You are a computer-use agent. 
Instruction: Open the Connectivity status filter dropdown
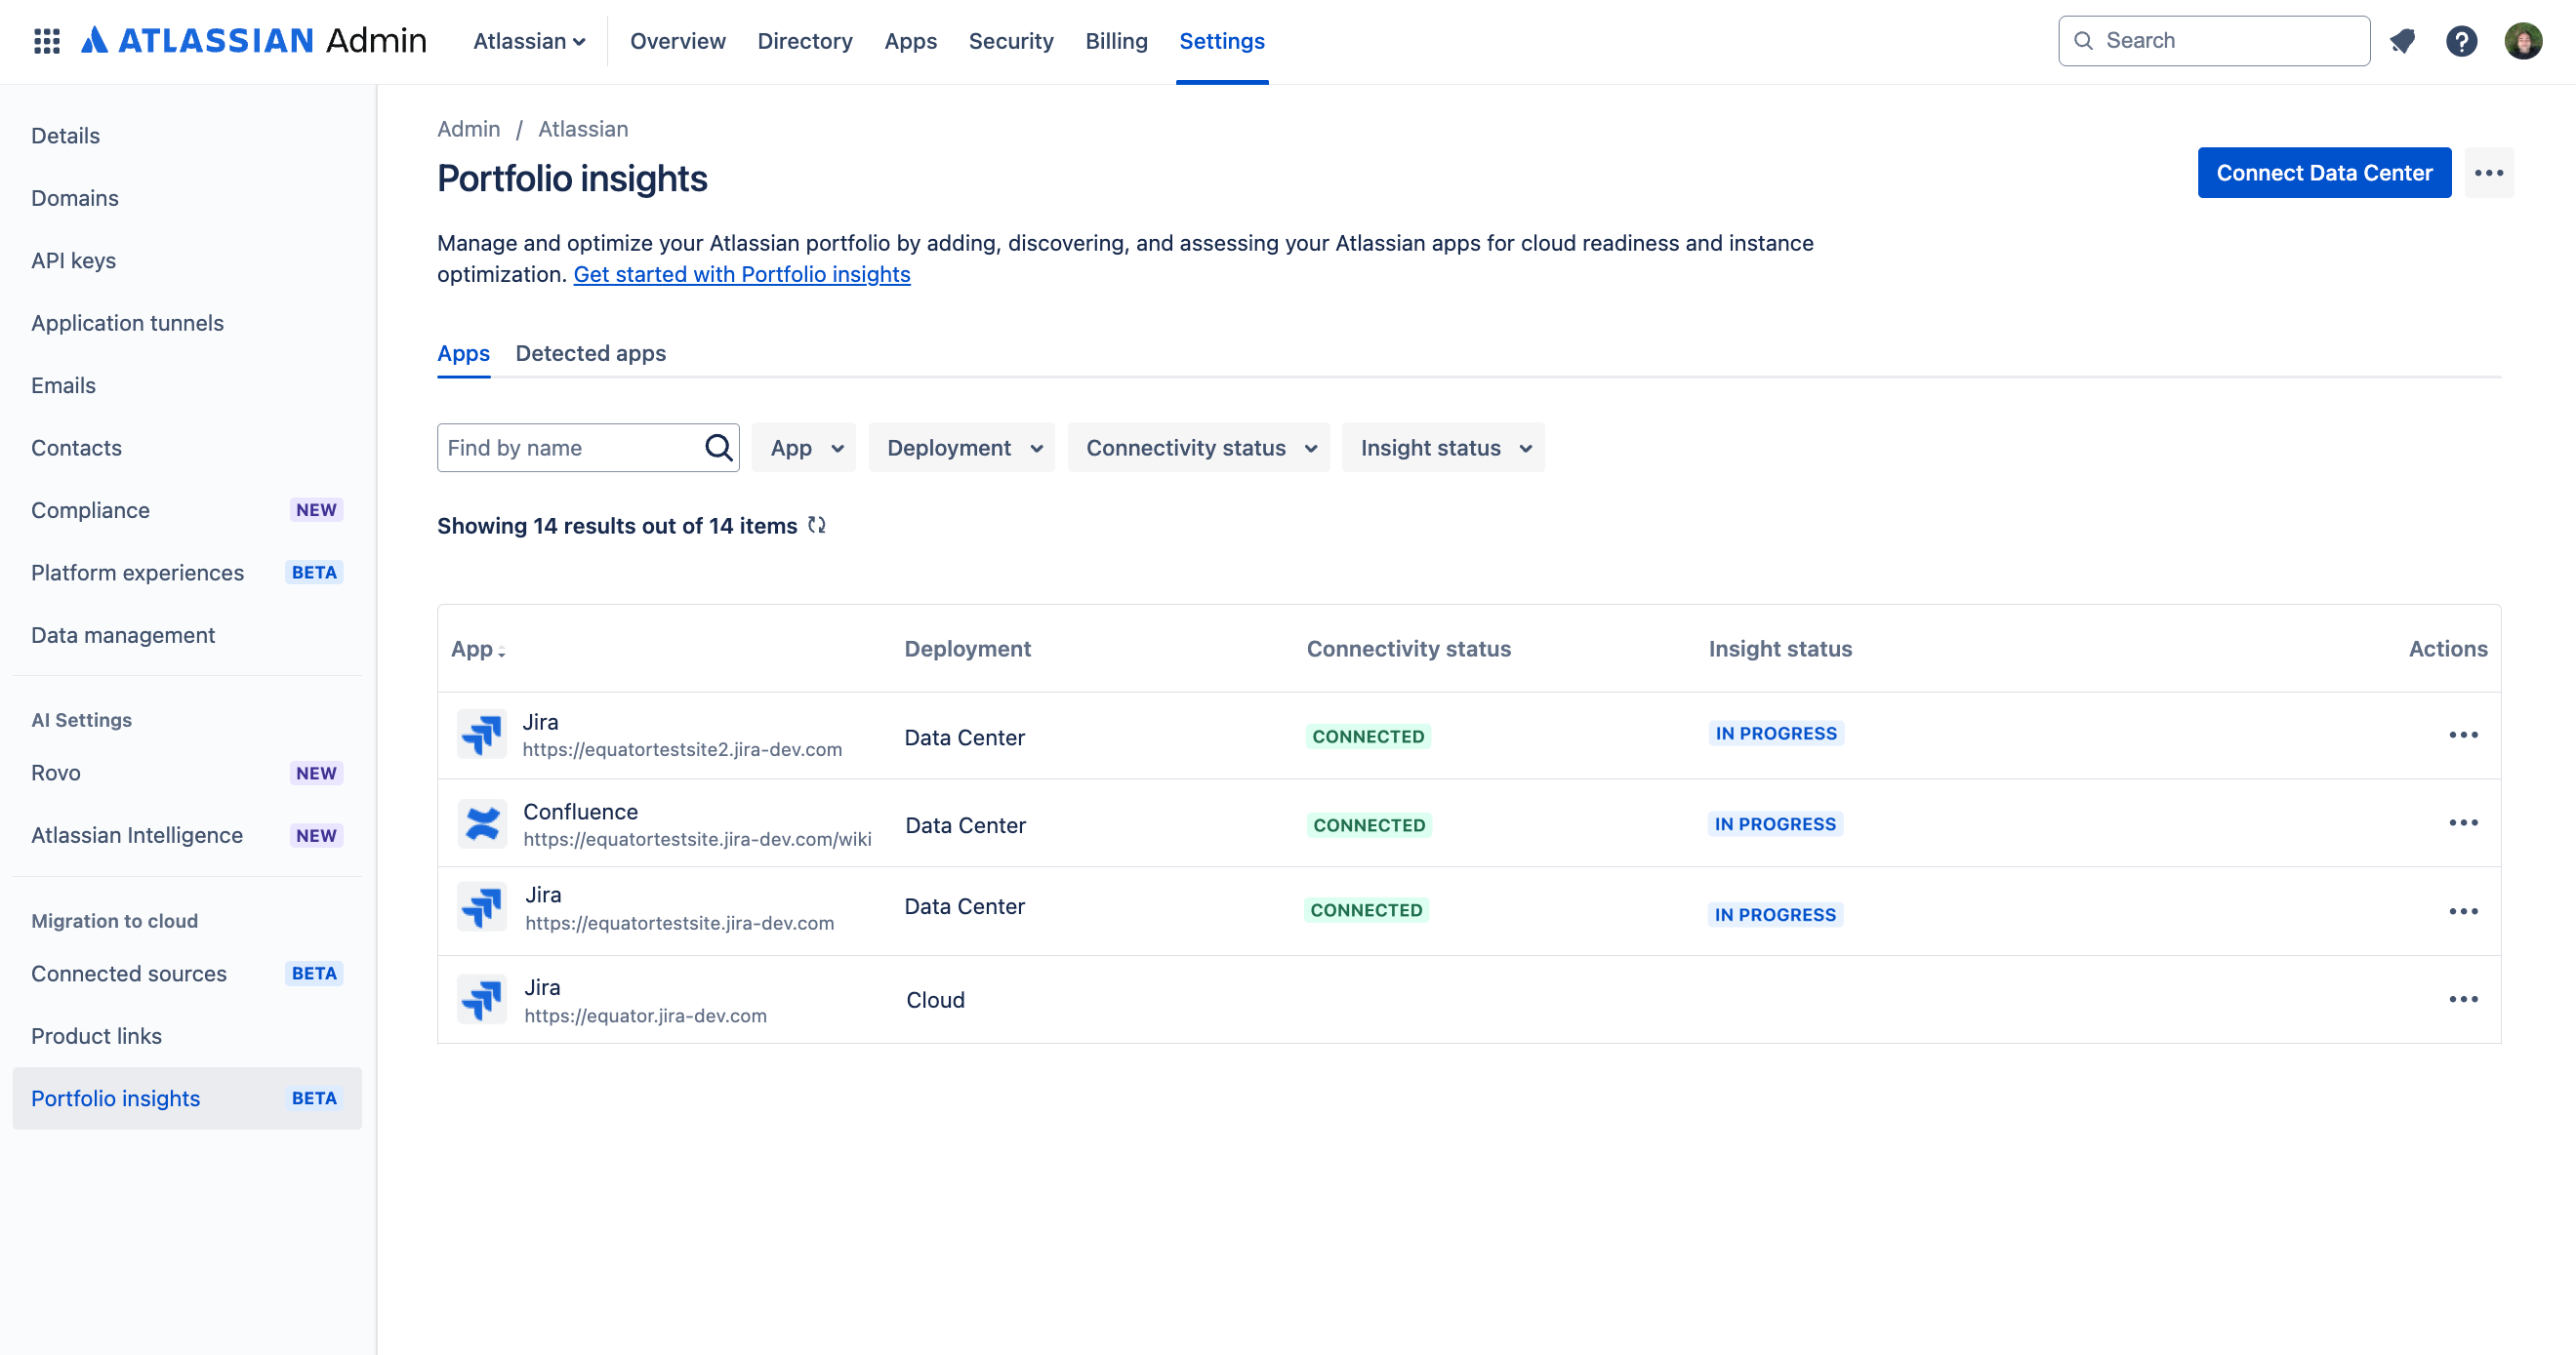(1199, 448)
